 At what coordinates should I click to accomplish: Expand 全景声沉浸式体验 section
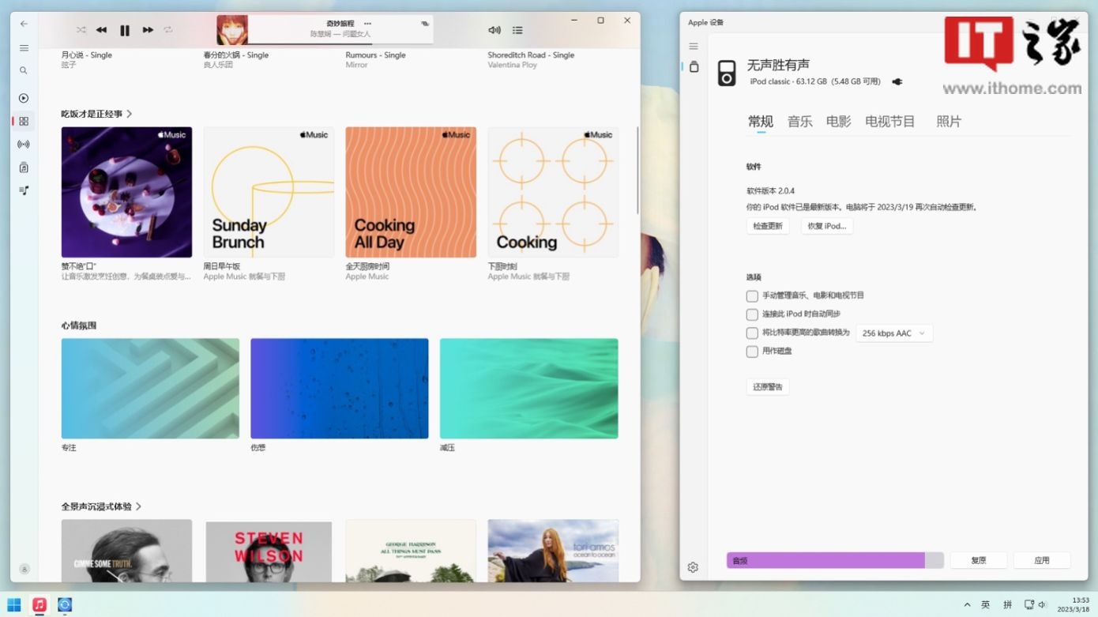(x=101, y=506)
